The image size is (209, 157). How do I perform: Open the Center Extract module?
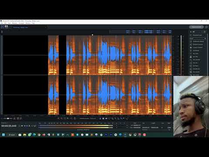196,48
